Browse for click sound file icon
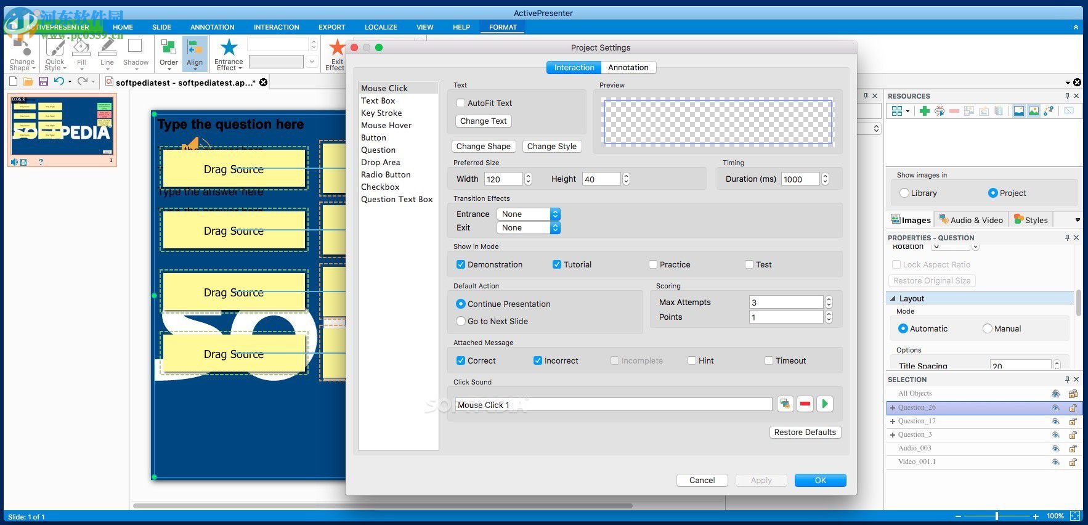 tap(785, 404)
